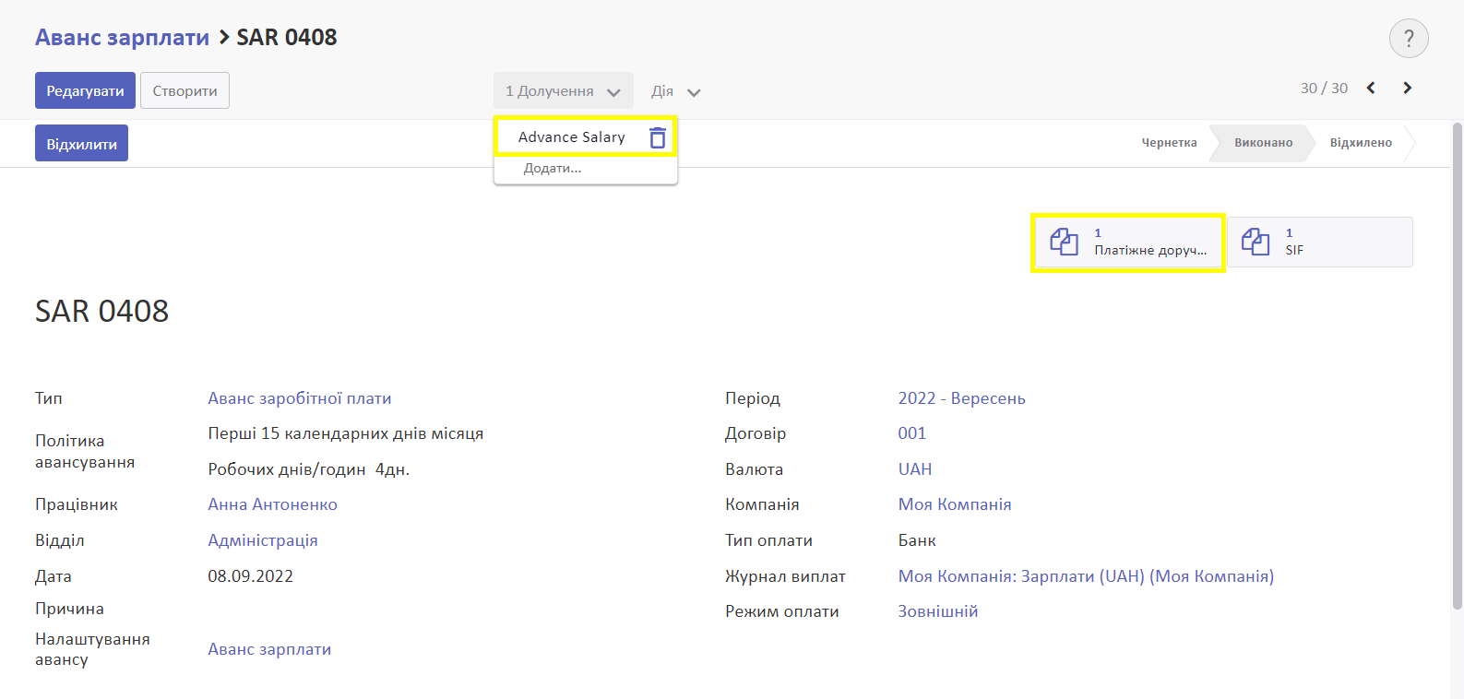The width and height of the screenshot is (1464, 699).
Task: Open the SIF smart button label
Action: coord(1294,251)
